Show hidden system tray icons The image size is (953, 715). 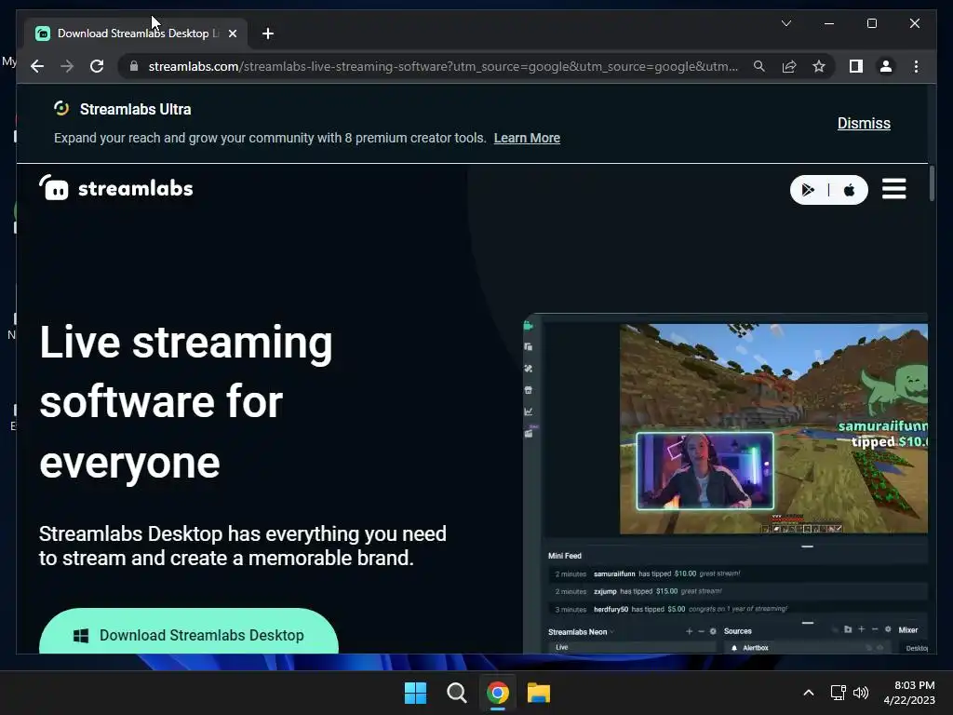coord(809,693)
